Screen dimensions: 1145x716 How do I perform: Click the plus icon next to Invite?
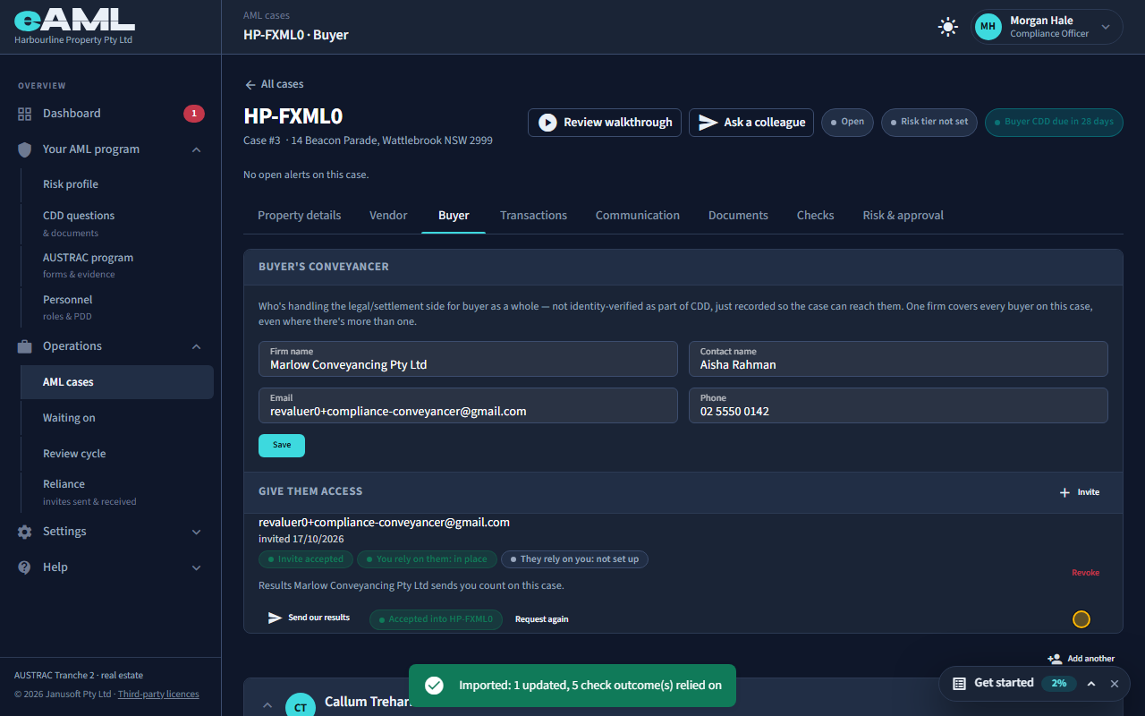click(x=1064, y=492)
